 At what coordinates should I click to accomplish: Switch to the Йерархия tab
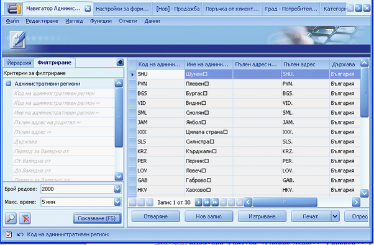[19, 63]
